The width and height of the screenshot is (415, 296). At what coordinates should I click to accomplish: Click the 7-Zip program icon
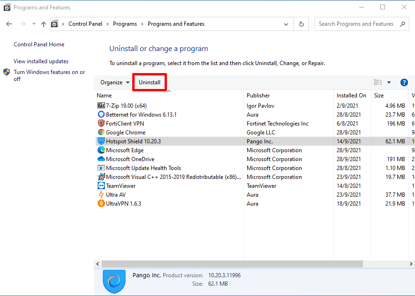[101, 106]
